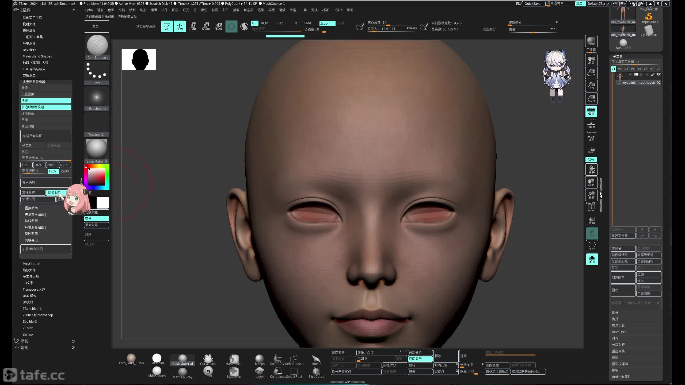This screenshot has height=385, width=685.
Task: Choose the MatCap Gray material
Action: click(x=182, y=373)
